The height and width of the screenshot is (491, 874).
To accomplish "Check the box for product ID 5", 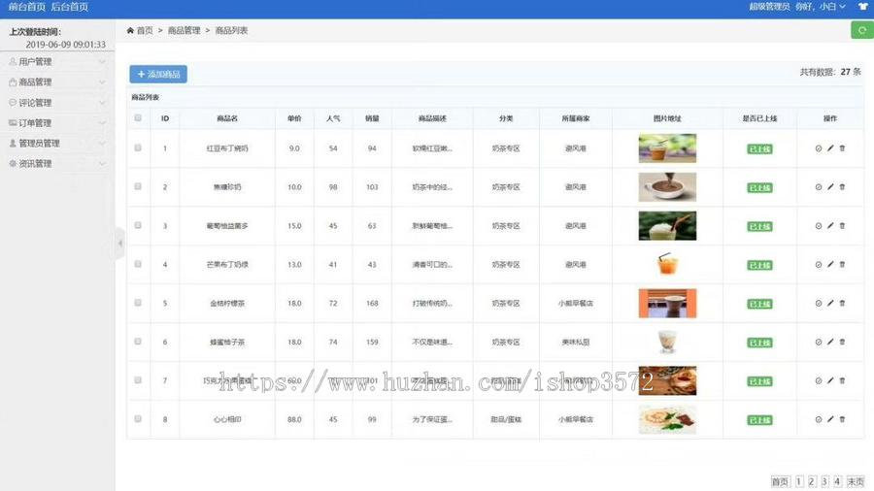I will (x=138, y=303).
